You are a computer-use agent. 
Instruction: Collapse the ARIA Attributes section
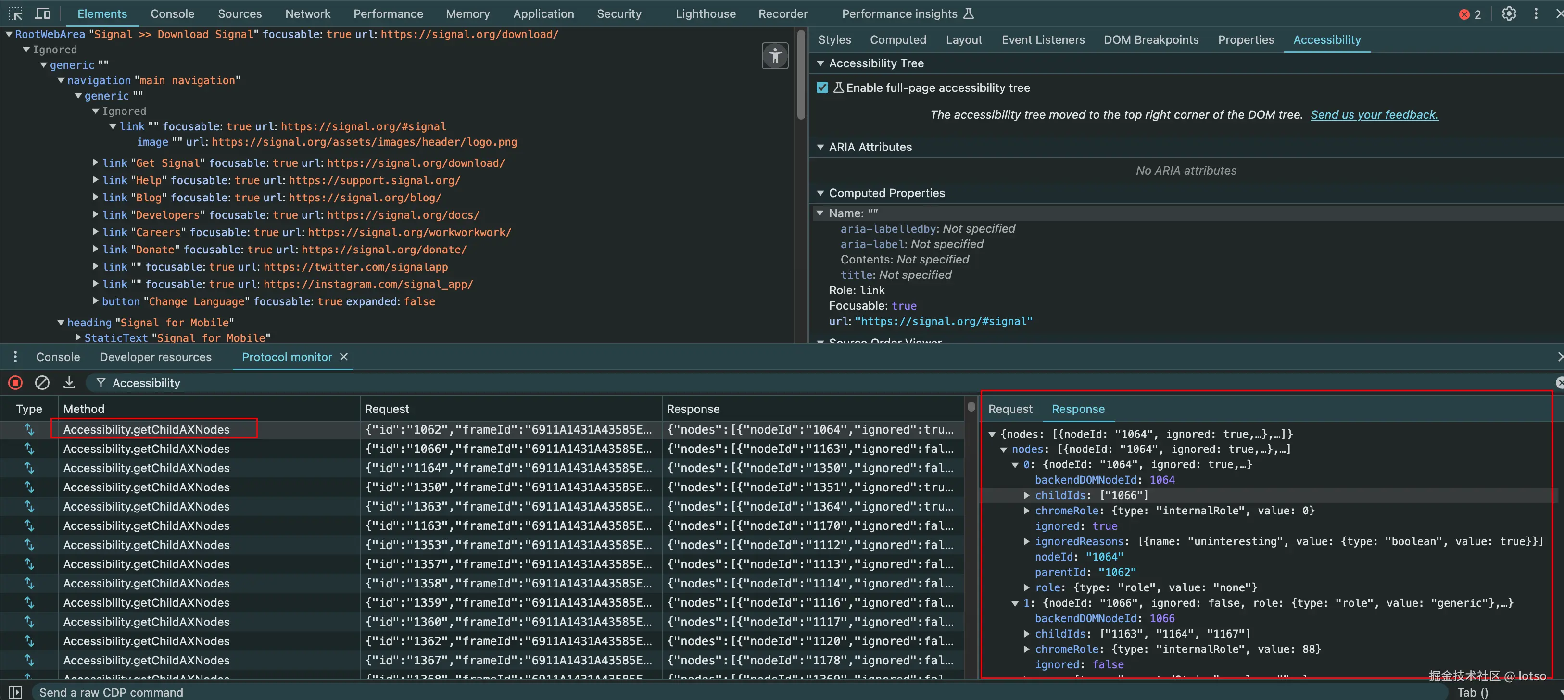point(820,147)
